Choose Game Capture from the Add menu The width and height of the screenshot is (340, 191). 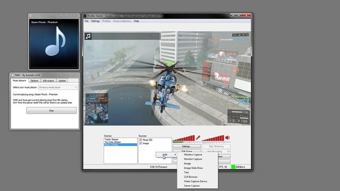(x=192, y=186)
